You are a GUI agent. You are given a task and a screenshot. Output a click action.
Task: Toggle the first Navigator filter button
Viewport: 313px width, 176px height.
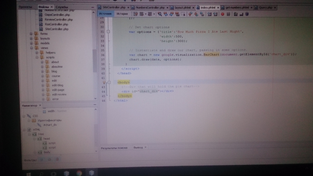pyautogui.click(x=42, y=159)
